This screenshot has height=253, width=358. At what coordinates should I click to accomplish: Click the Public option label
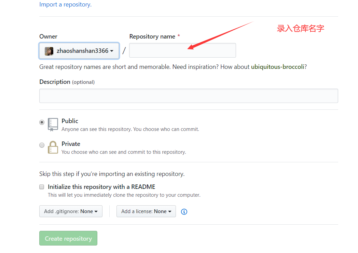pos(70,121)
